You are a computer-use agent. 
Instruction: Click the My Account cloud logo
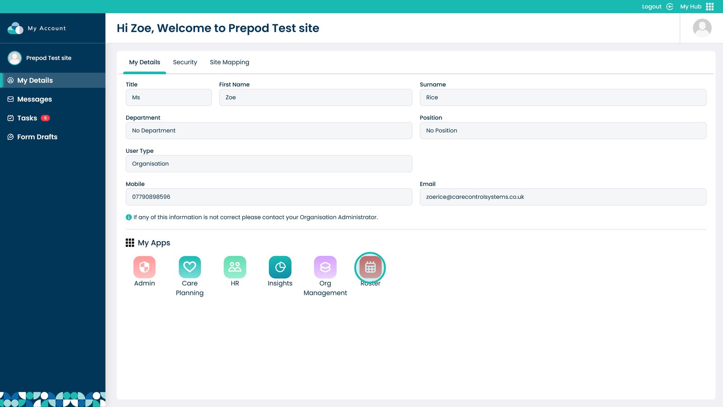point(15,28)
